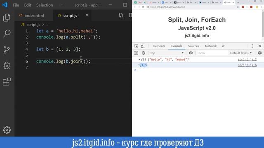This screenshot has width=264, height=148.
Task: Click the red adblock extension icon
Action: [243, 7]
